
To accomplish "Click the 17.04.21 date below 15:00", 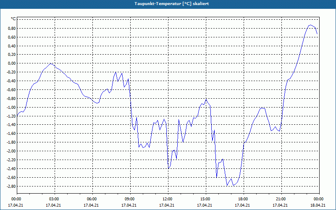I will (x=205, y=205).
